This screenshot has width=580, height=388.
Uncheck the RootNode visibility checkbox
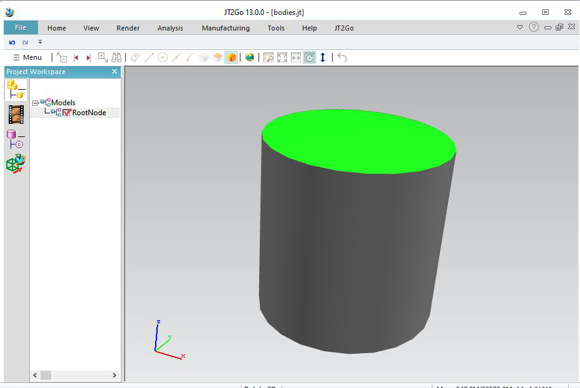(x=67, y=113)
